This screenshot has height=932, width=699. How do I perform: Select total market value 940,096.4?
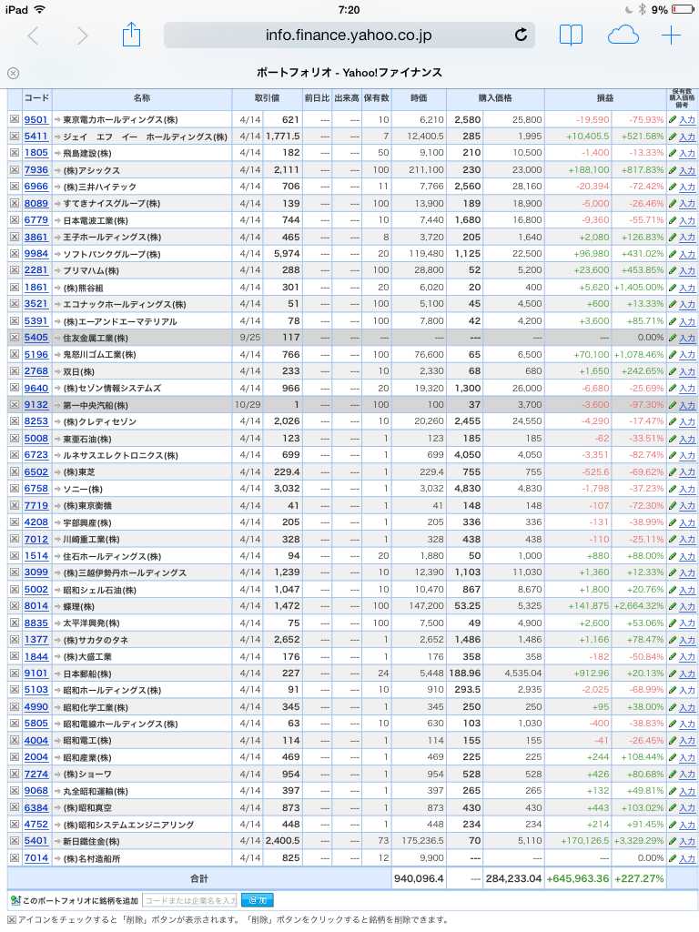click(x=419, y=878)
